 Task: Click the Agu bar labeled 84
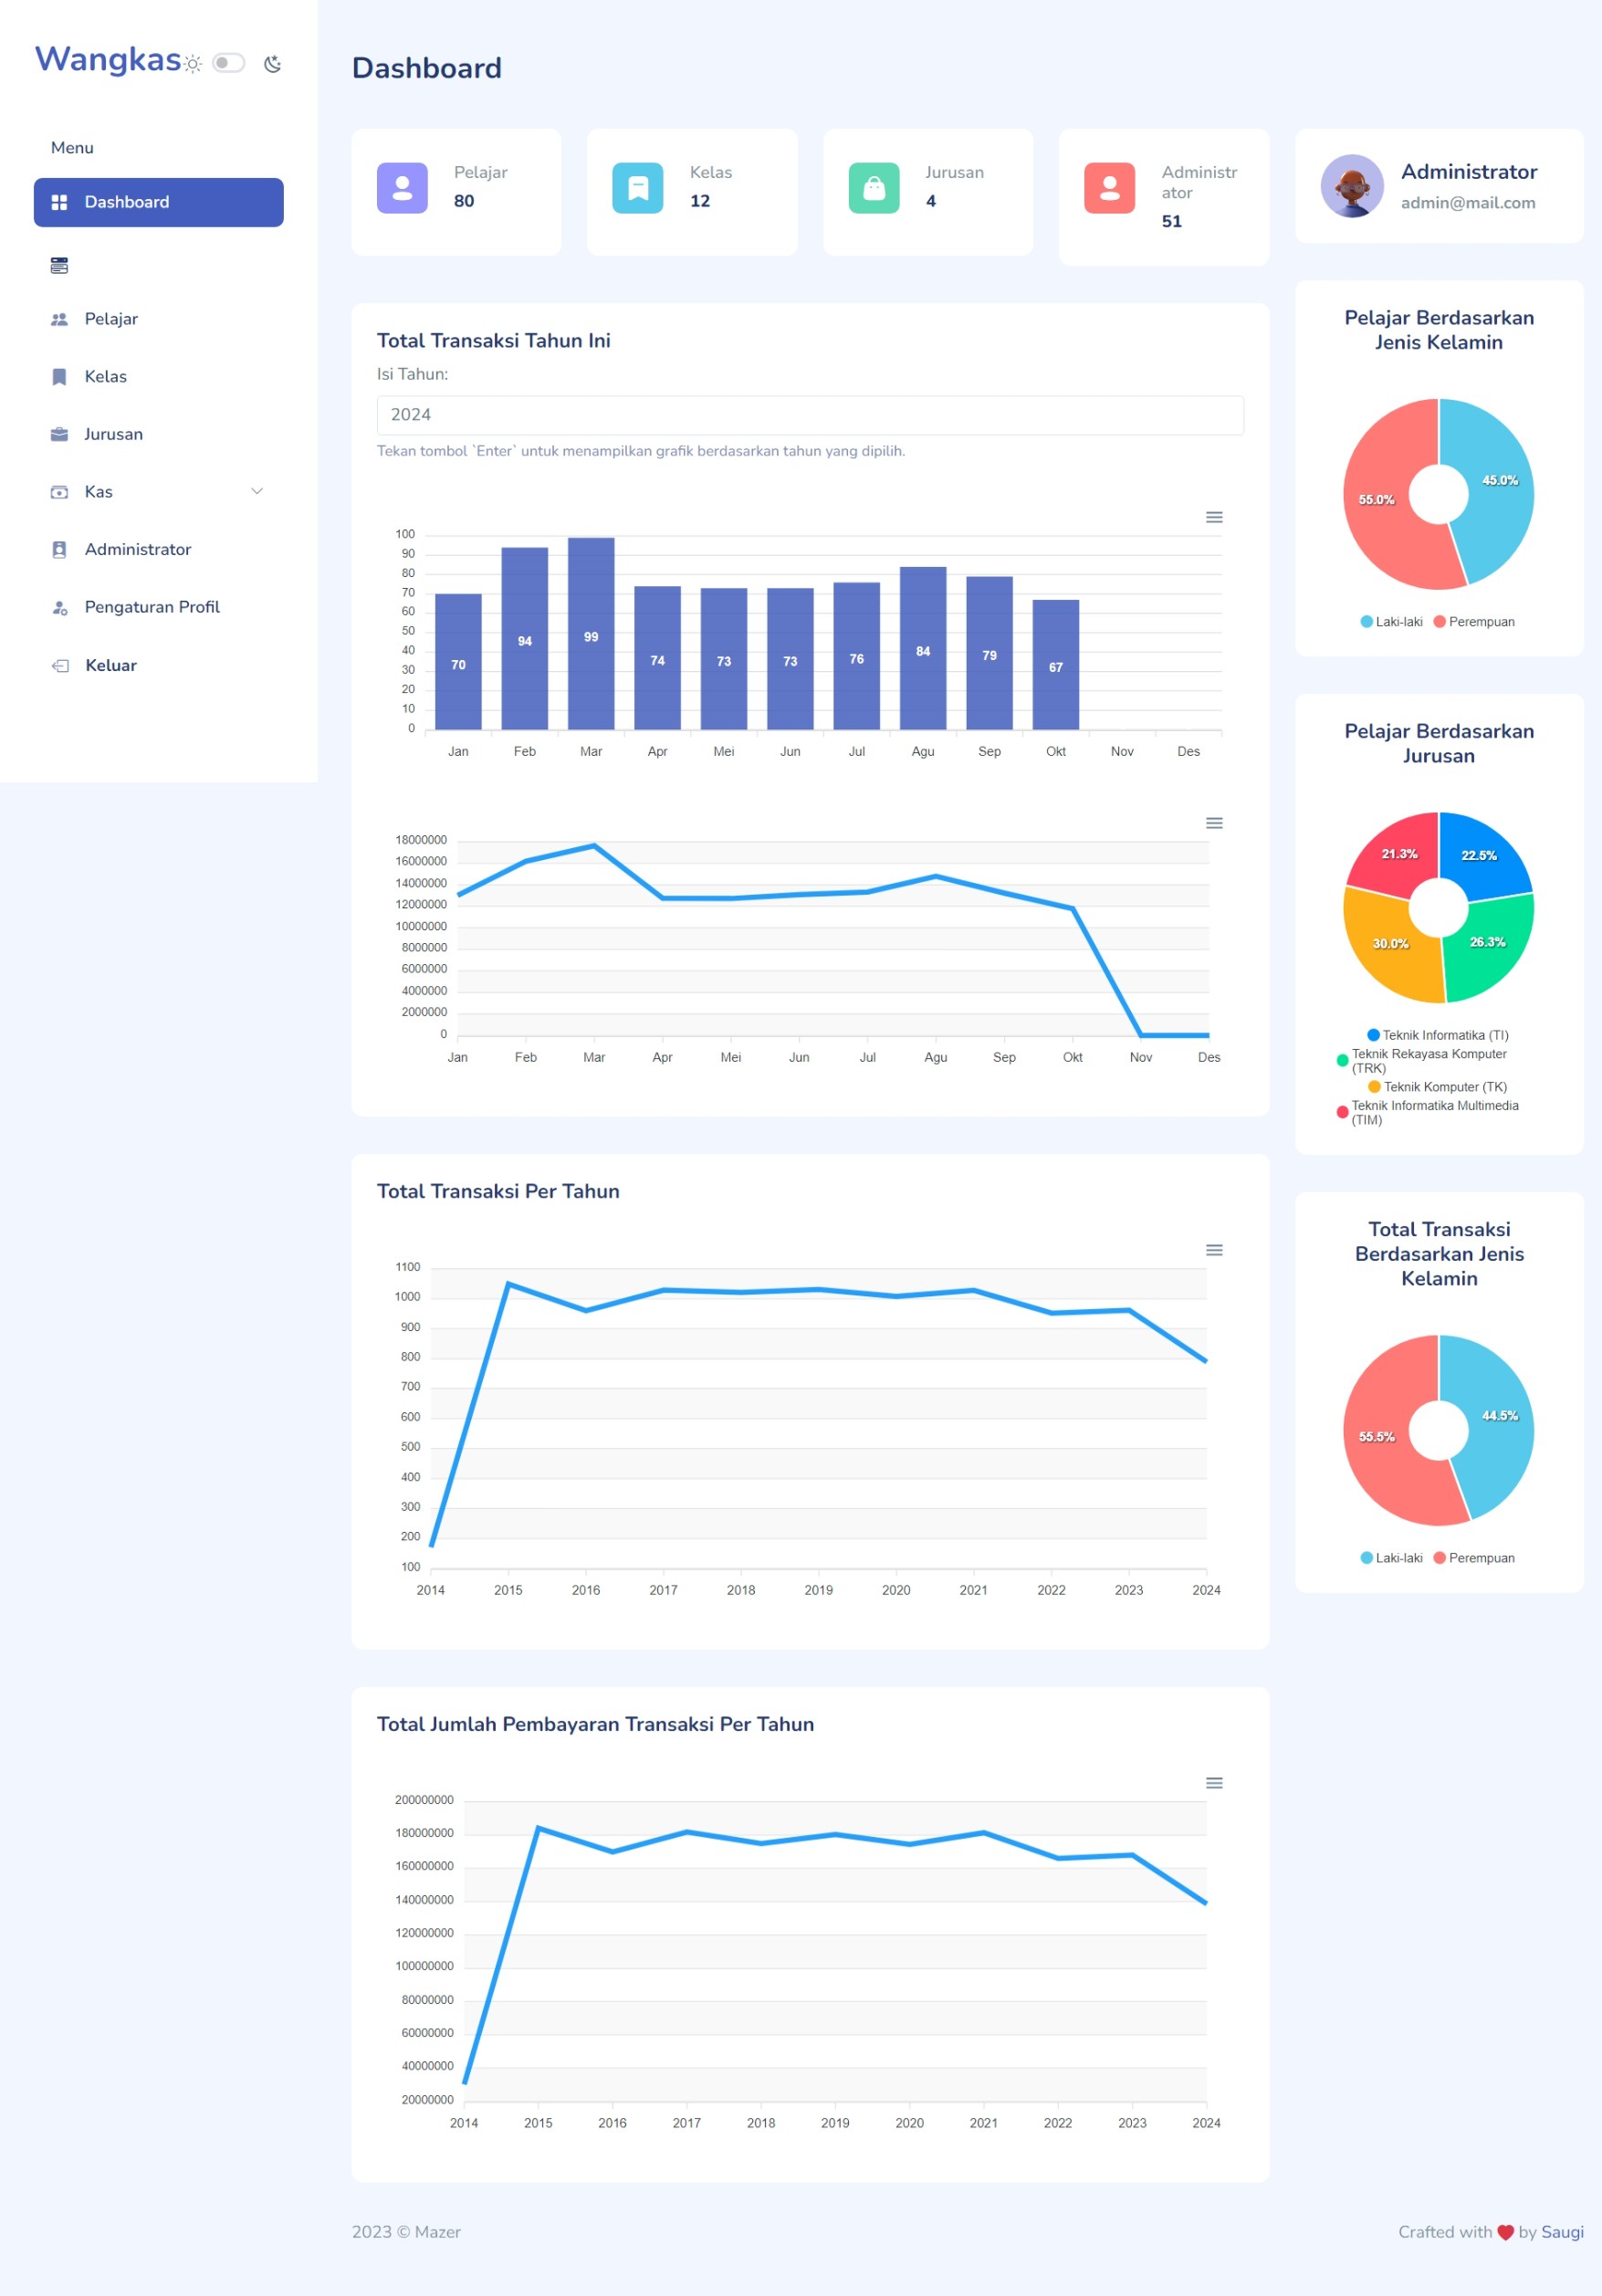923,648
